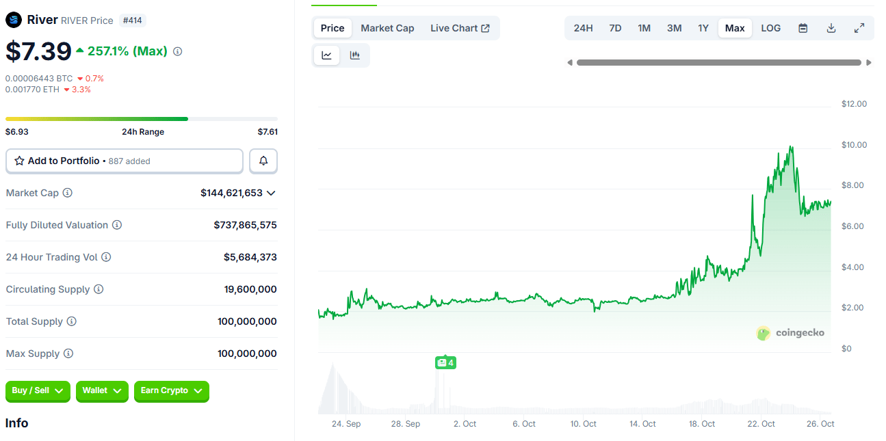Open the Total Supply info icon

[72, 321]
